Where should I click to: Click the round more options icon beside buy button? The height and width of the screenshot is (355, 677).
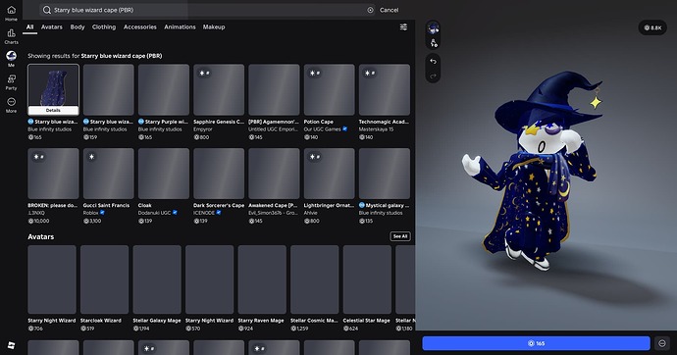coord(662,343)
